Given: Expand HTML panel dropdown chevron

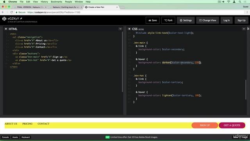Looking at the screenshot, I should [x=120, y=29].
